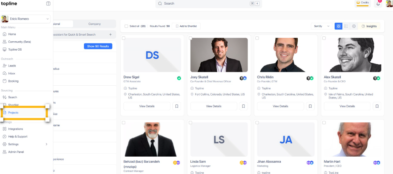This screenshot has width=393, height=174.
Task: Click the badge icons beside Joey Skatell
Action: click(x=243, y=78)
